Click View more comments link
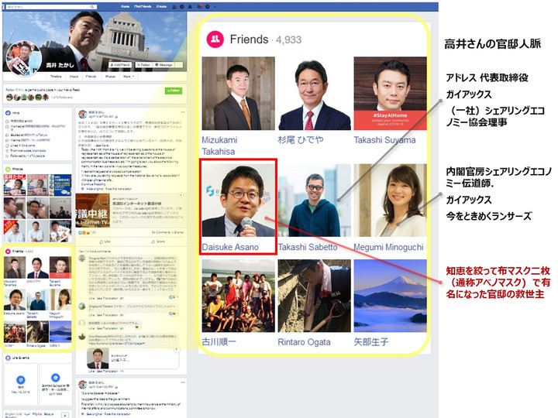The height and width of the screenshot is (418, 558). pyautogui.click(x=95, y=252)
